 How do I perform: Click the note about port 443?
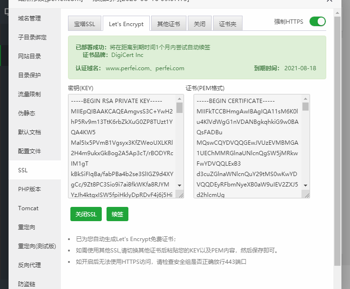pyautogui.click(x=161, y=261)
